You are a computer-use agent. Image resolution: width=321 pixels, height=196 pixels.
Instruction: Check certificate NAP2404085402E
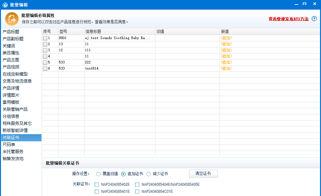[x=97, y=184]
